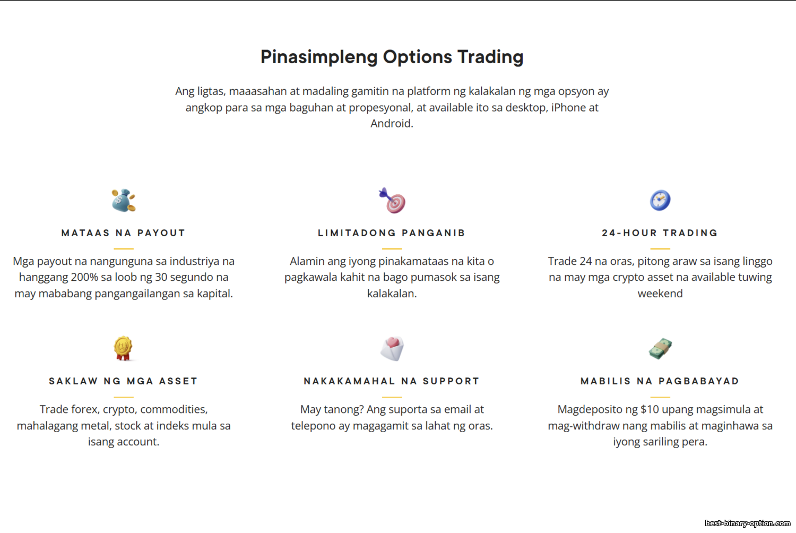
Task: Click the best-binary-option.com watermark link
Action: click(748, 523)
